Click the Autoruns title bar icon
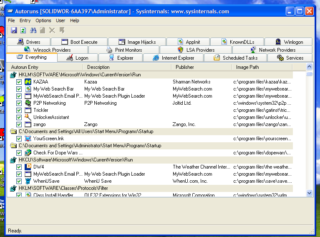320x237 pixels. tap(10, 11)
